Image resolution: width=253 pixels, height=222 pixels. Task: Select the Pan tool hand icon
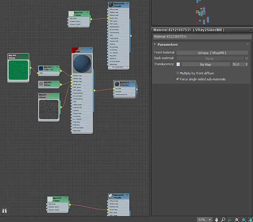pos(217,220)
